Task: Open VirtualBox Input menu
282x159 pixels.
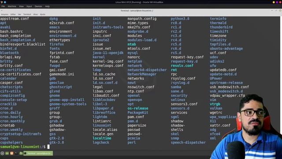Action: click(x=29, y=6)
